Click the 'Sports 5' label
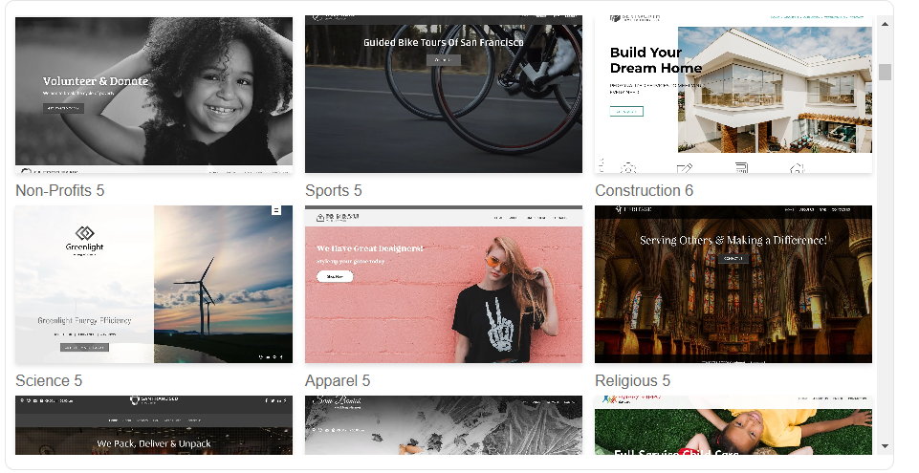The height and width of the screenshot is (473, 919). [334, 190]
